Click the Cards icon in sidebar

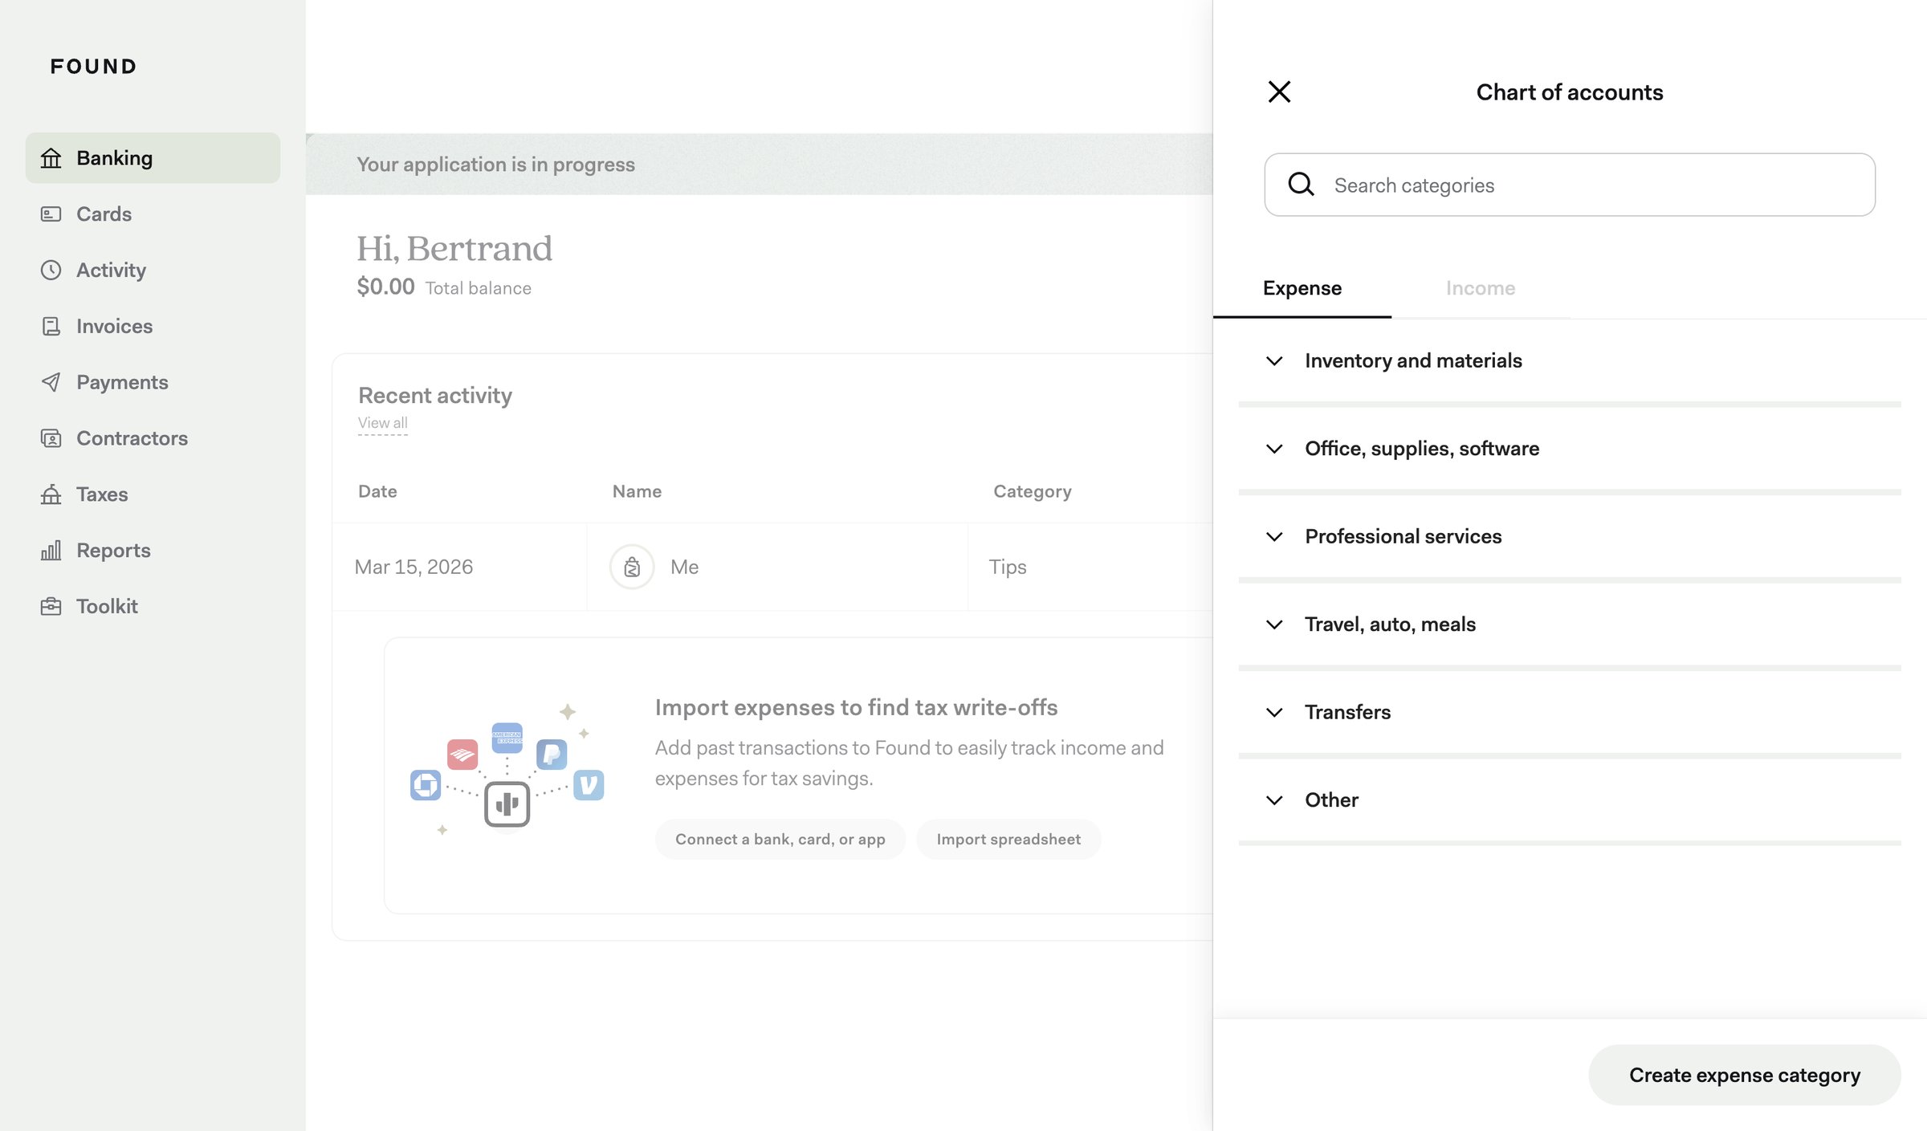(51, 214)
